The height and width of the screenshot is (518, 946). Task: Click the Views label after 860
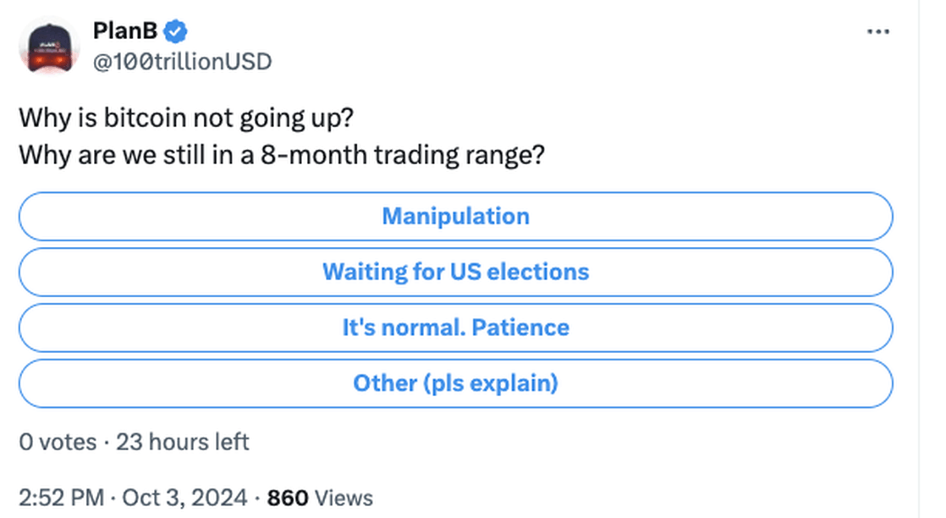click(x=344, y=498)
